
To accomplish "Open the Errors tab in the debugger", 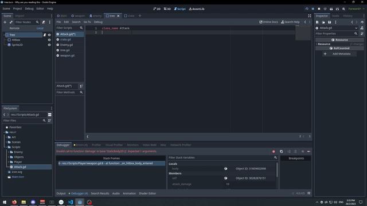I will click(x=81, y=145).
